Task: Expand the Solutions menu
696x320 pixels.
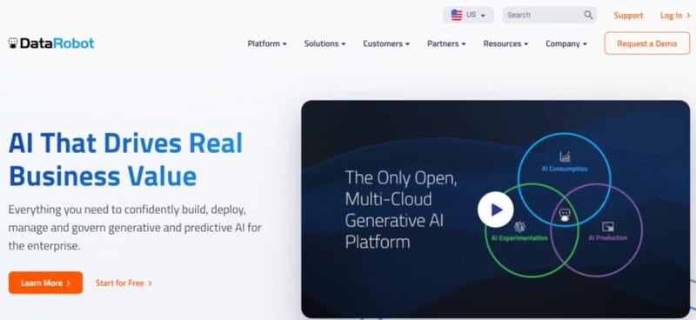Action: 325,43
